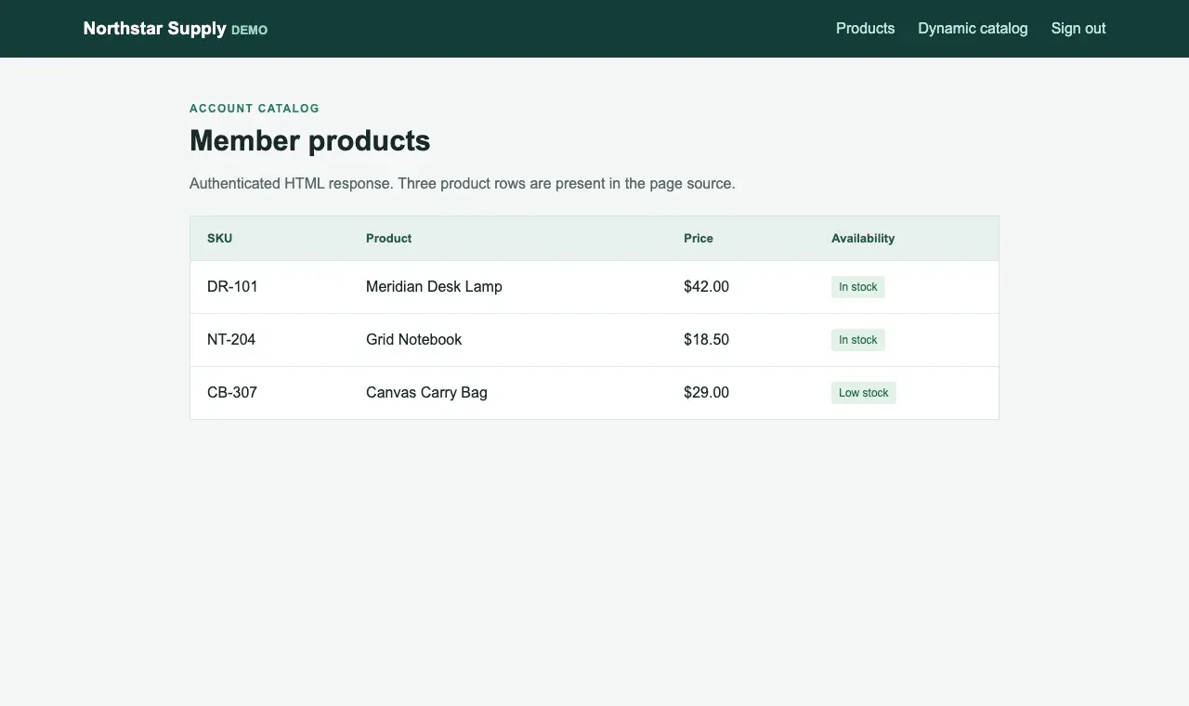Select the CB-307 SKU cell
This screenshot has height=706, width=1189.
click(x=232, y=393)
